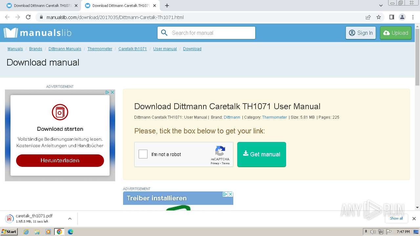Open the Manuals breadcrumb link
420x236 pixels.
click(x=15, y=49)
